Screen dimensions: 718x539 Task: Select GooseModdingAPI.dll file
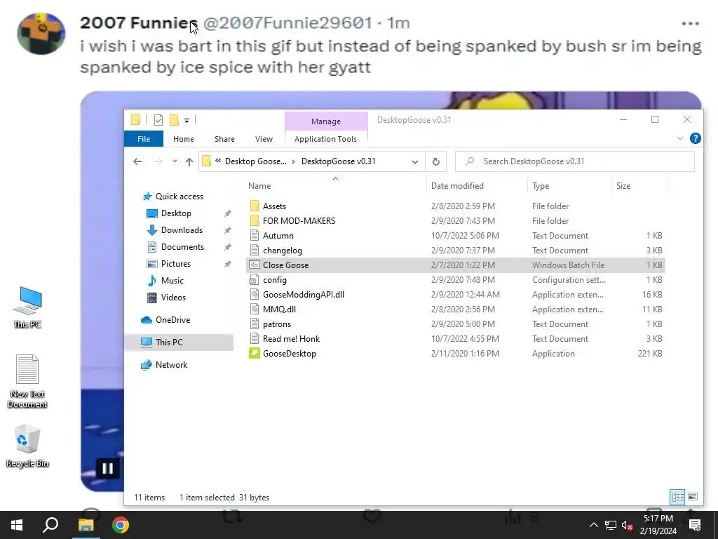(455, 294)
